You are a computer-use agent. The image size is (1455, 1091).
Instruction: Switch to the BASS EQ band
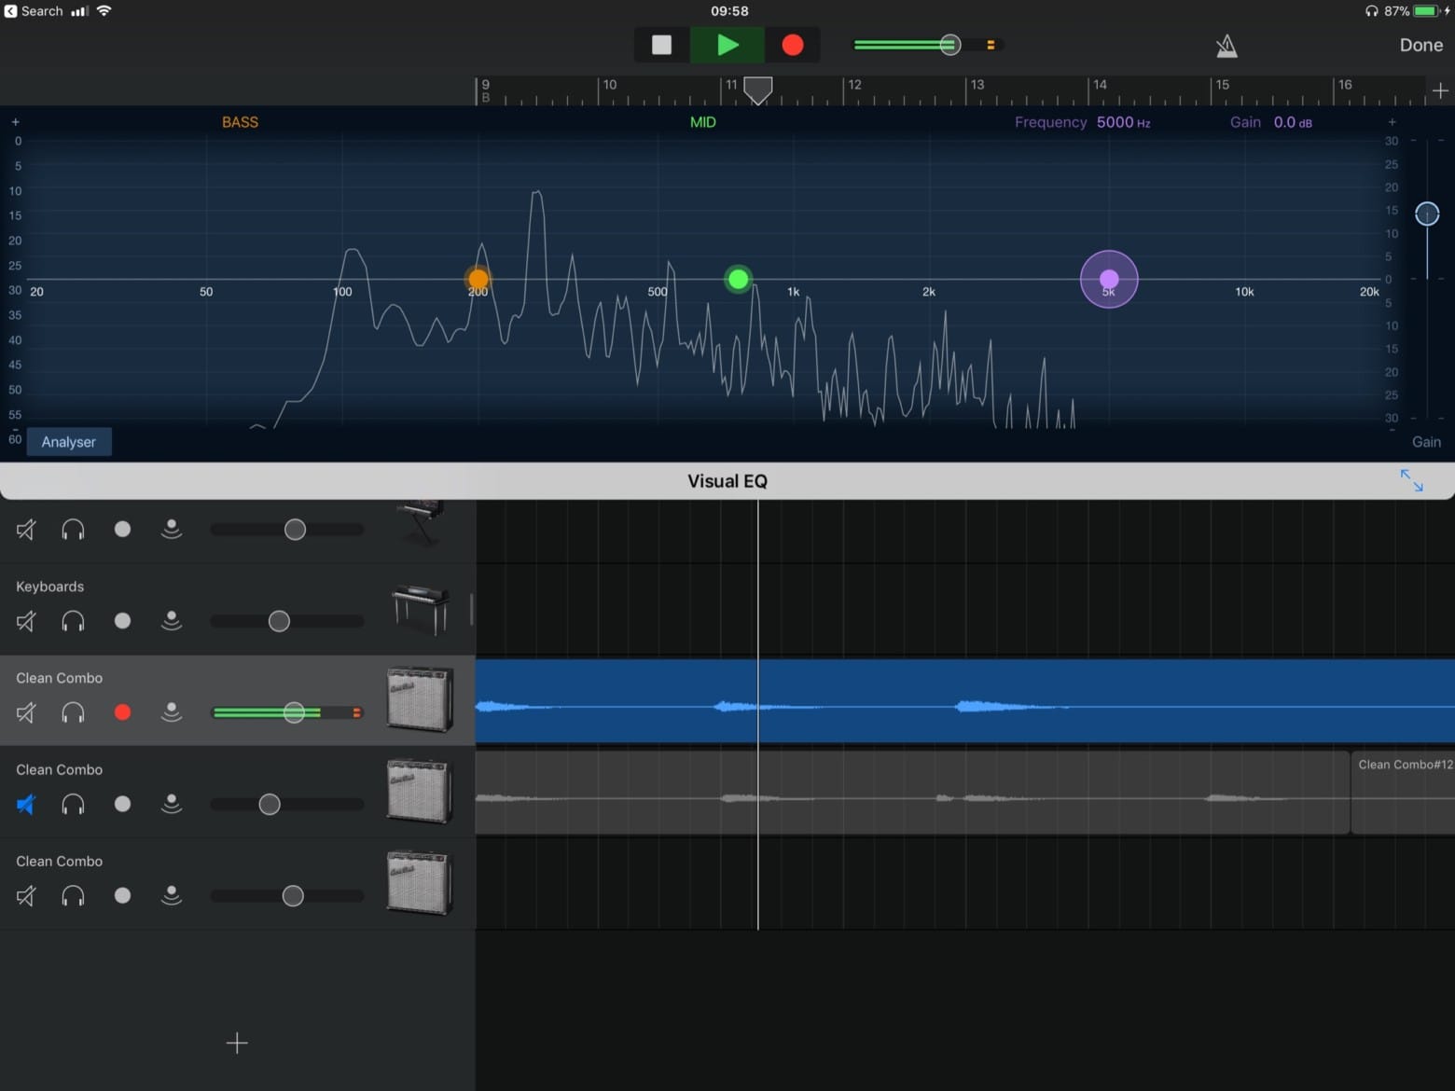point(239,121)
